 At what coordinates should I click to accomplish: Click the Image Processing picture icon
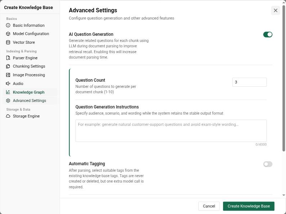(x=8, y=75)
